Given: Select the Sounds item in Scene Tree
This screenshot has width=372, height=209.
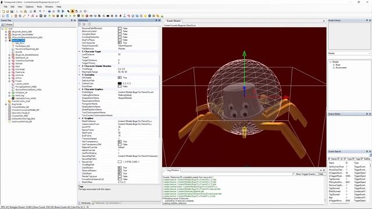Looking at the screenshot, I should [19, 52].
